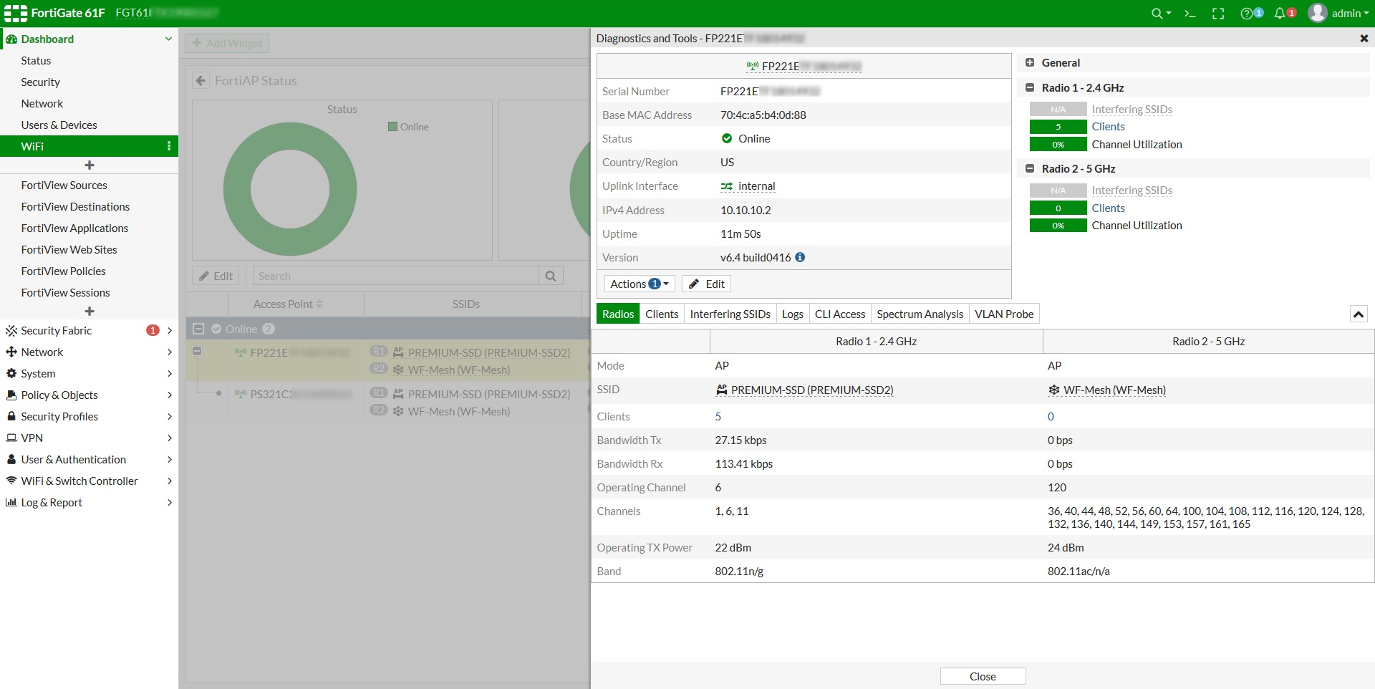Collapse the Radio 1 - 2.4 GHz section
The width and height of the screenshot is (1375, 689).
(1031, 87)
